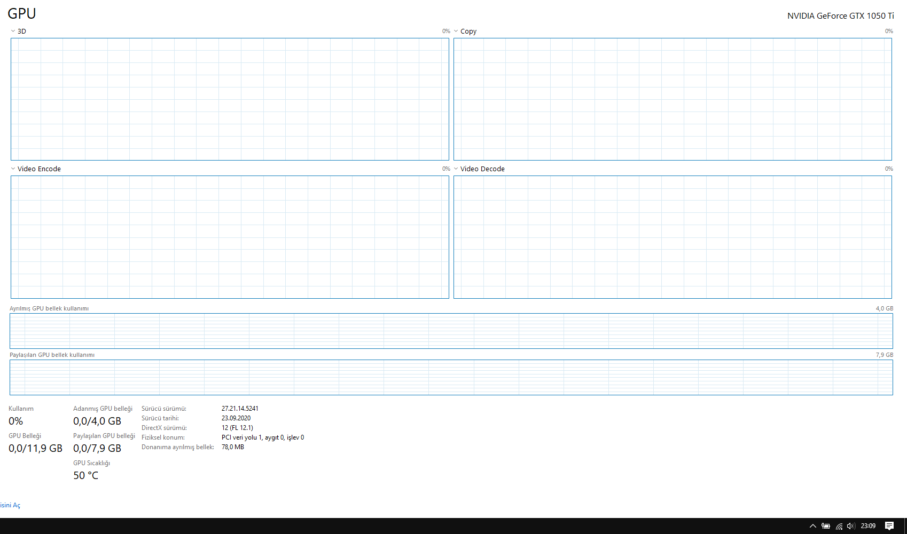The image size is (907, 534).
Task: Click the 4,0 GB graph scale label
Action: pyautogui.click(x=885, y=308)
